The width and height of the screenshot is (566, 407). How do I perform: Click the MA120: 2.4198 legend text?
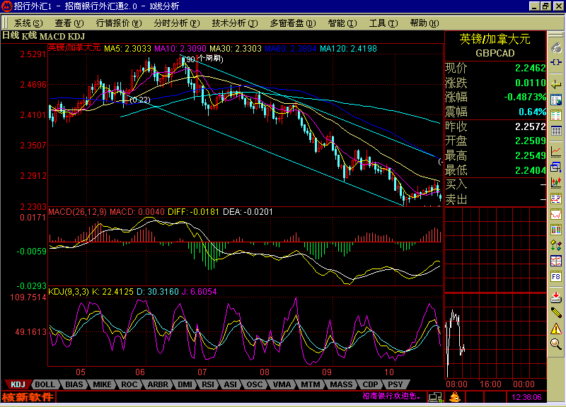pos(348,49)
